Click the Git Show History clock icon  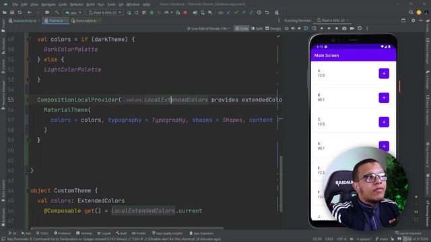(259, 12)
